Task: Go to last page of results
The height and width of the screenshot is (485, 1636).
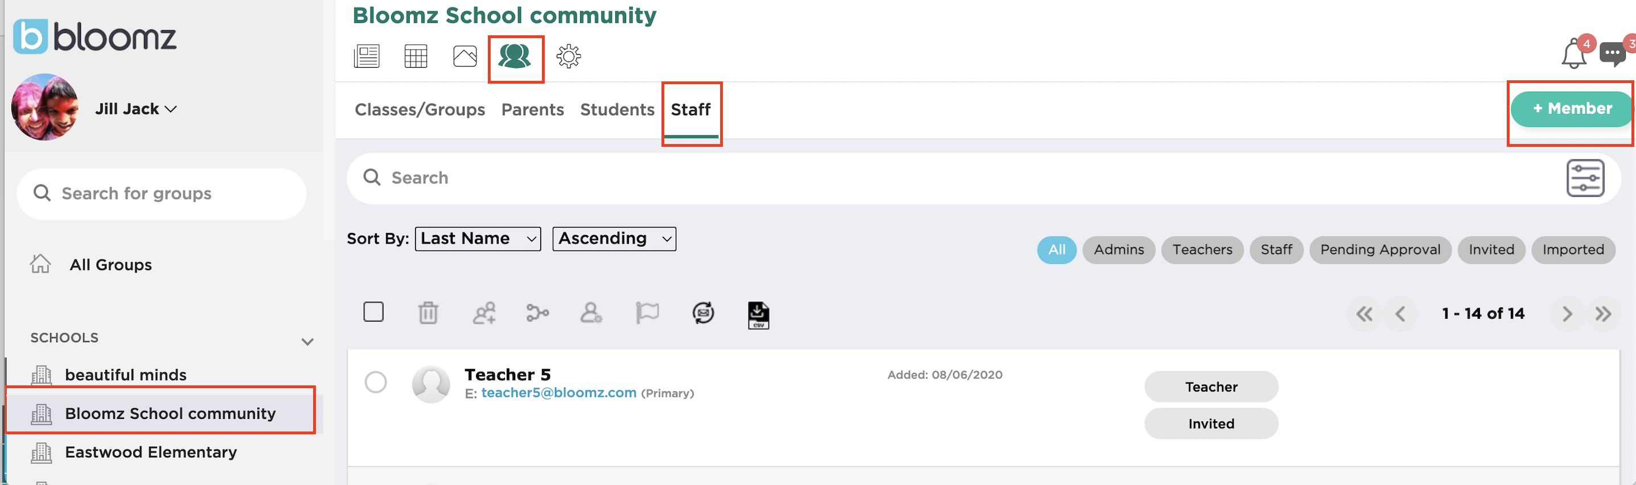Action: (x=1603, y=314)
